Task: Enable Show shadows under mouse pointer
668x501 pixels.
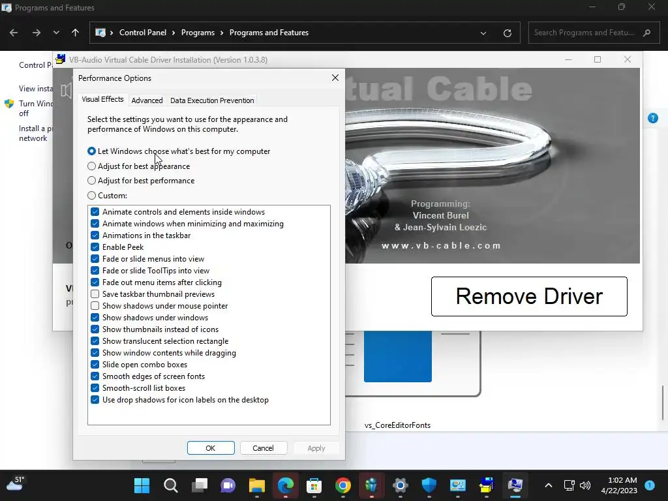Action: coord(95,306)
